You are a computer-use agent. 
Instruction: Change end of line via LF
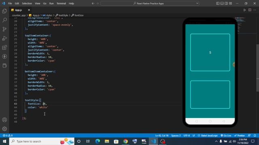(194, 136)
